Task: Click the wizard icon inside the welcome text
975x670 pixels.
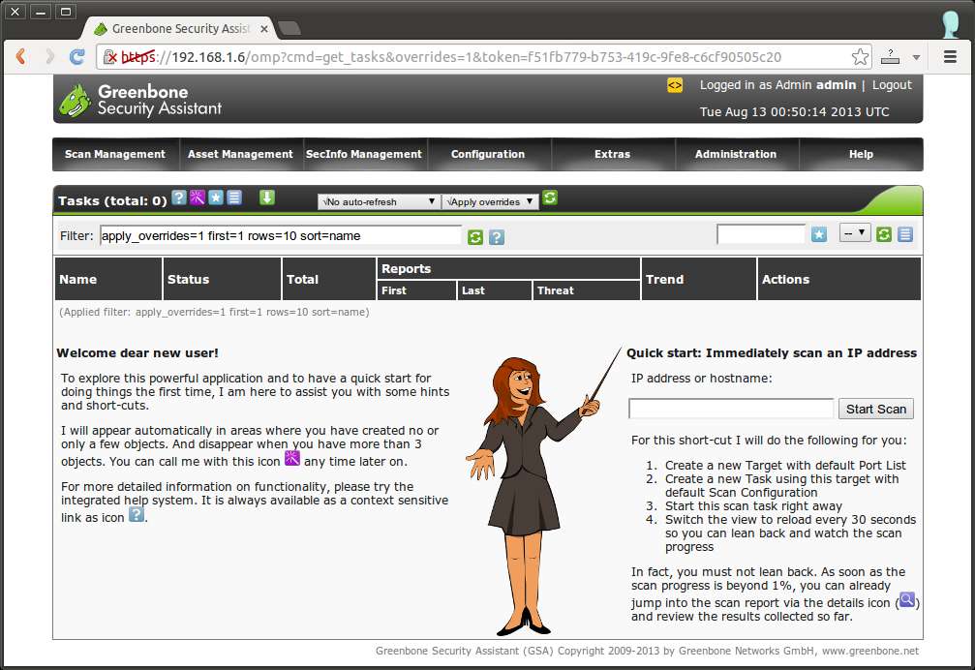Action: [292, 458]
